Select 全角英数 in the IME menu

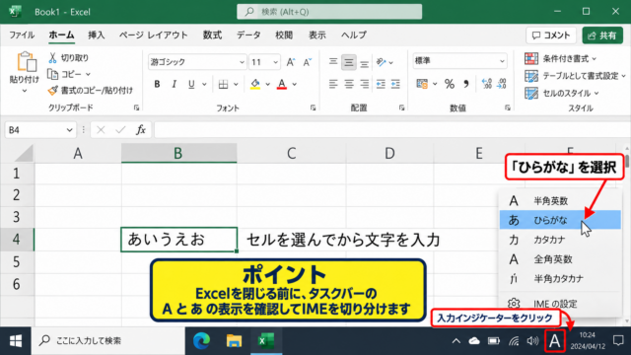click(560, 259)
